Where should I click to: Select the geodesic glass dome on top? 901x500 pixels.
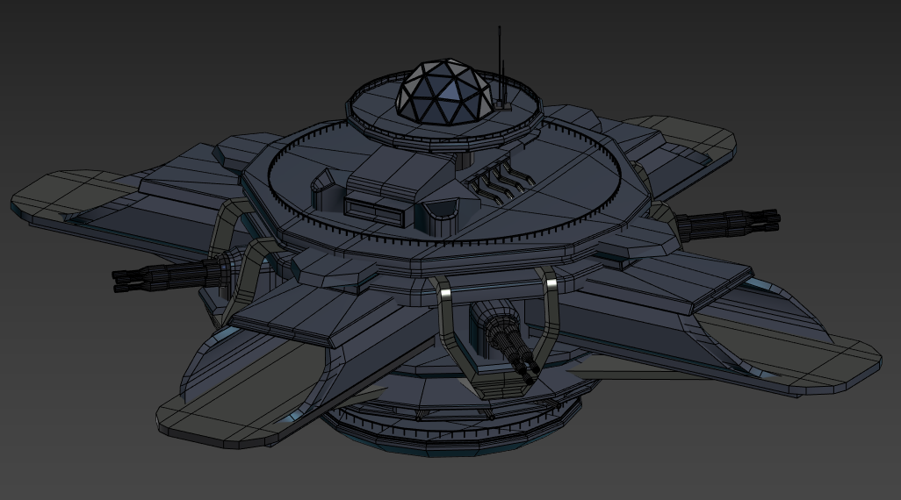pos(444,90)
